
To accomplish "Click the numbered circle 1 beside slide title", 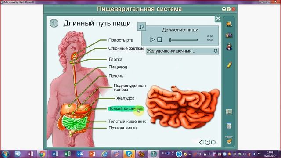I will [54, 23].
